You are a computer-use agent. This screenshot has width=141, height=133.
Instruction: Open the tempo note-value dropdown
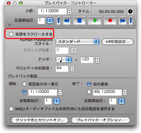pos(64,60)
